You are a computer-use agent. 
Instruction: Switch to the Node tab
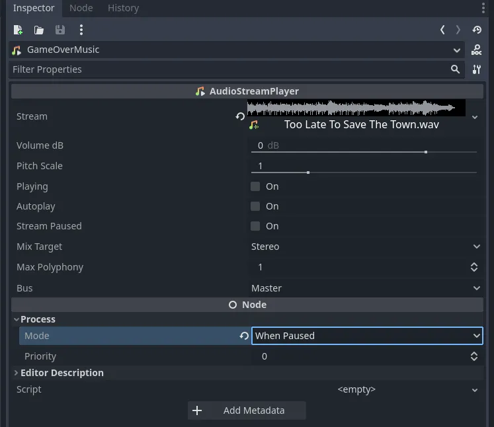[x=81, y=8]
